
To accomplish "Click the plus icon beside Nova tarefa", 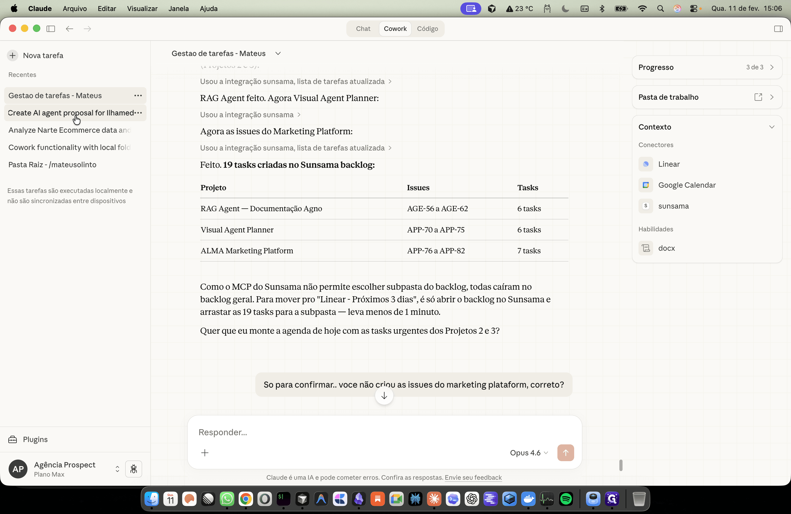I will coord(13,55).
